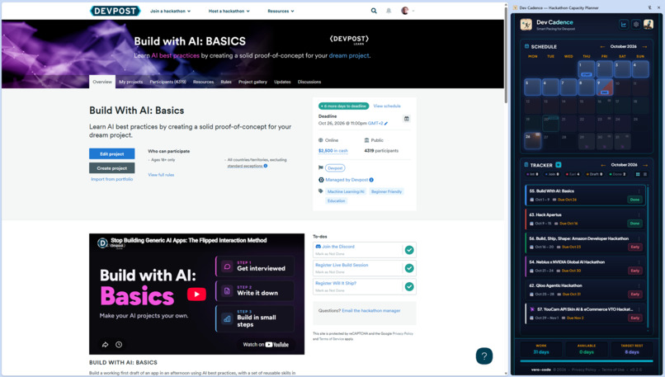665x377 pixels.
Task: Select October 26 in Schedule calendar
Action: [x=533, y=141]
